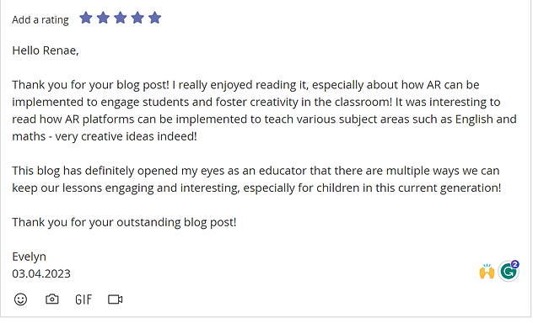This screenshot has width=533, height=323.
Task: Open the smiley emoji picker
Action: (x=20, y=299)
